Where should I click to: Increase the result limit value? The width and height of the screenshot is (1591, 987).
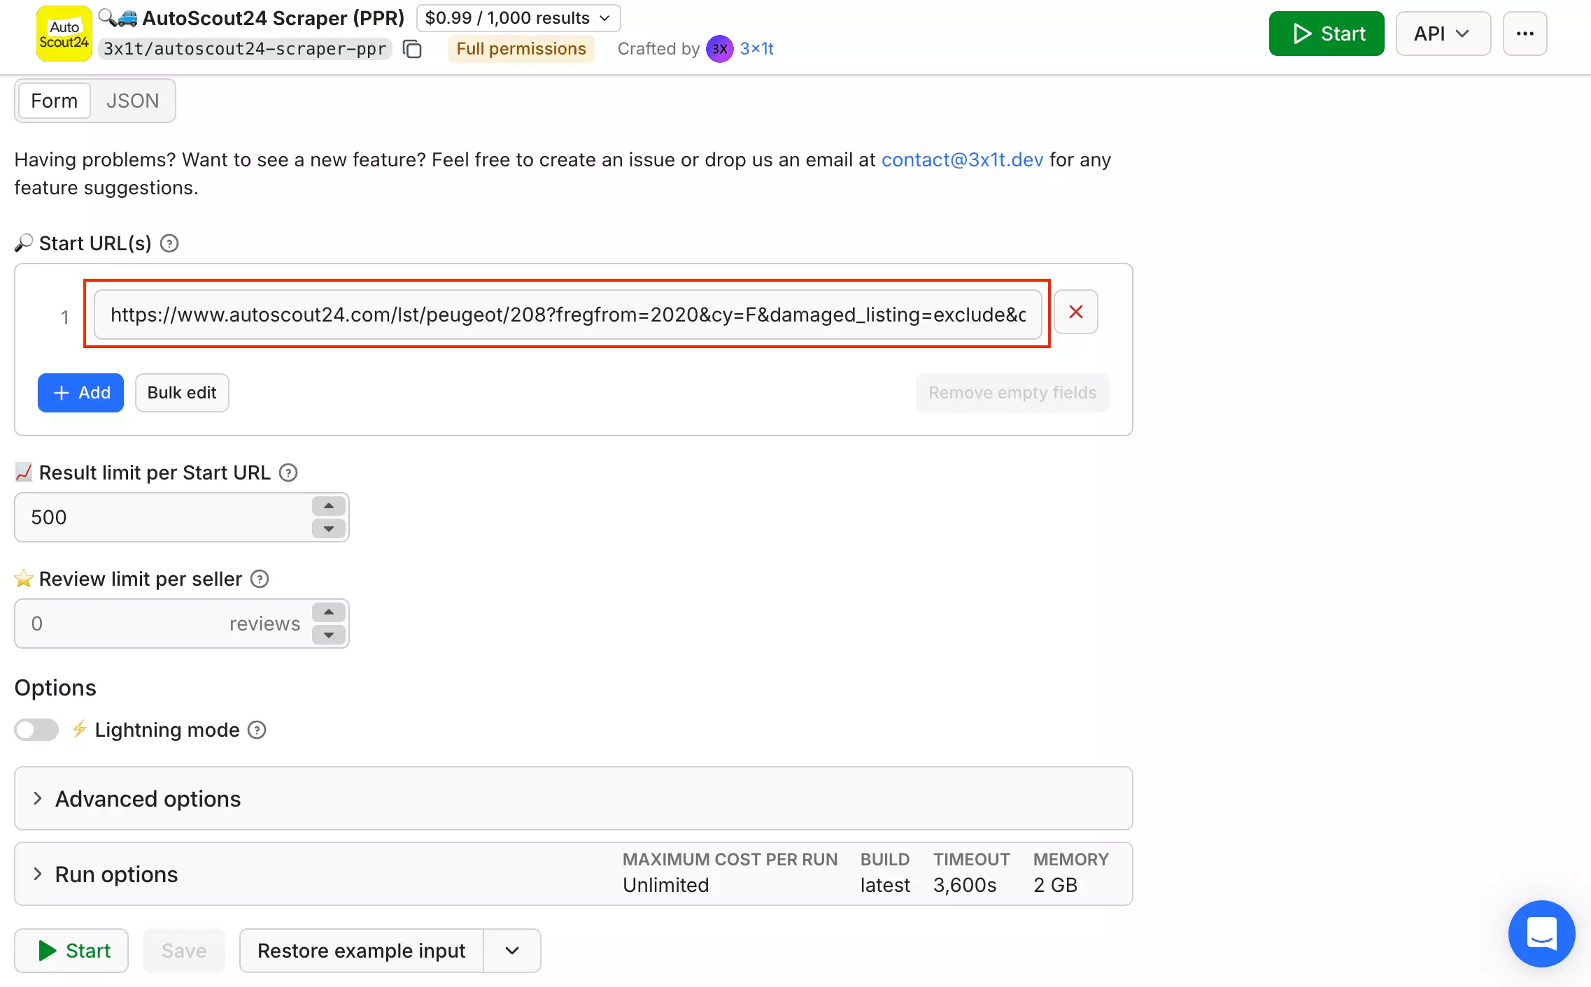point(329,506)
